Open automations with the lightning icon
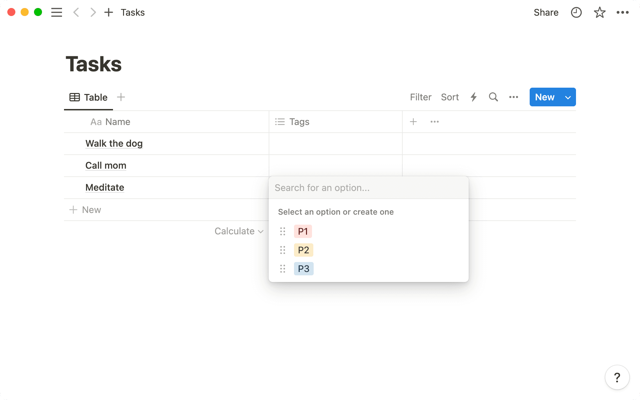Image resolution: width=640 pixels, height=400 pixels. (x=474, y=97)
